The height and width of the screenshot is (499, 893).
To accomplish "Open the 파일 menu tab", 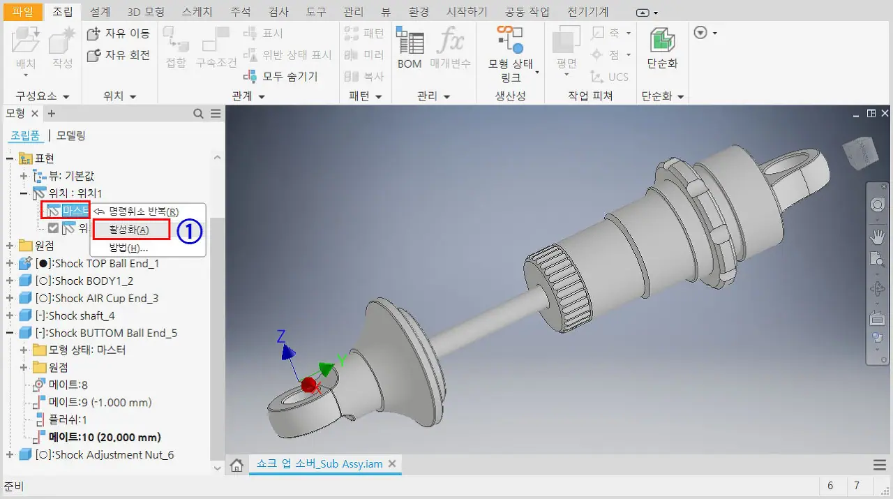I will pos(23,12).
